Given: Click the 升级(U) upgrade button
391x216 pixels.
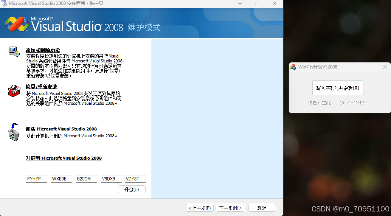Looking at the screenshot, I should tap(132, 189).
